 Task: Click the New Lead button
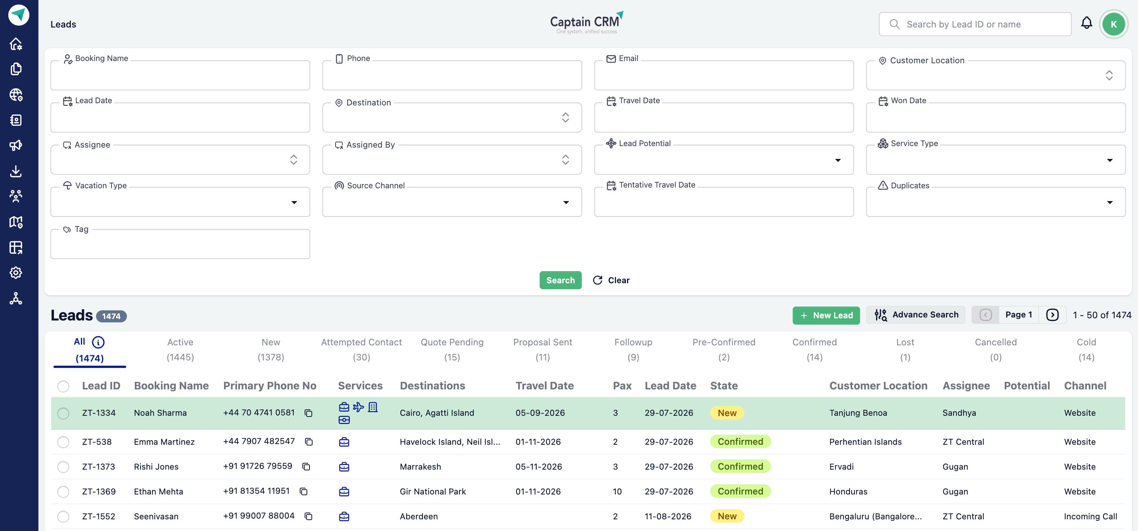click(826, 316)
